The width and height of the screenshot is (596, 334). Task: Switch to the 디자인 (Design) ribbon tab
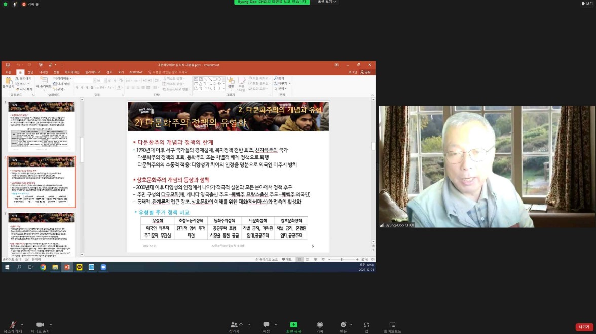point(44,72)
